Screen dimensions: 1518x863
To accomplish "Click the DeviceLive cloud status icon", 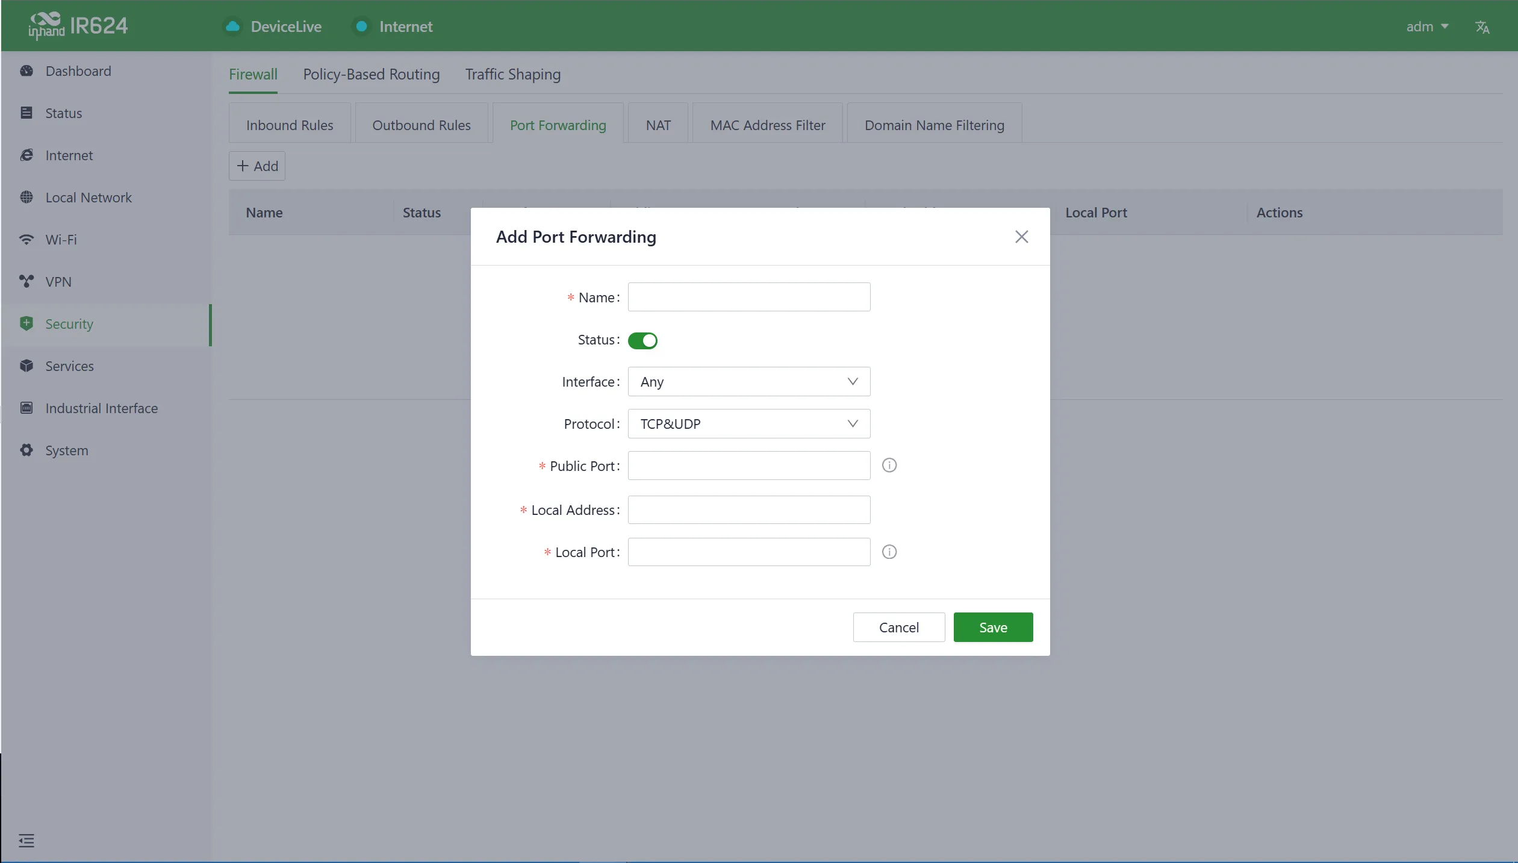I will point(232,26).
